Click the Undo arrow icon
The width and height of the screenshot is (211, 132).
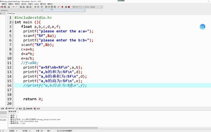(x=14, y=7)
